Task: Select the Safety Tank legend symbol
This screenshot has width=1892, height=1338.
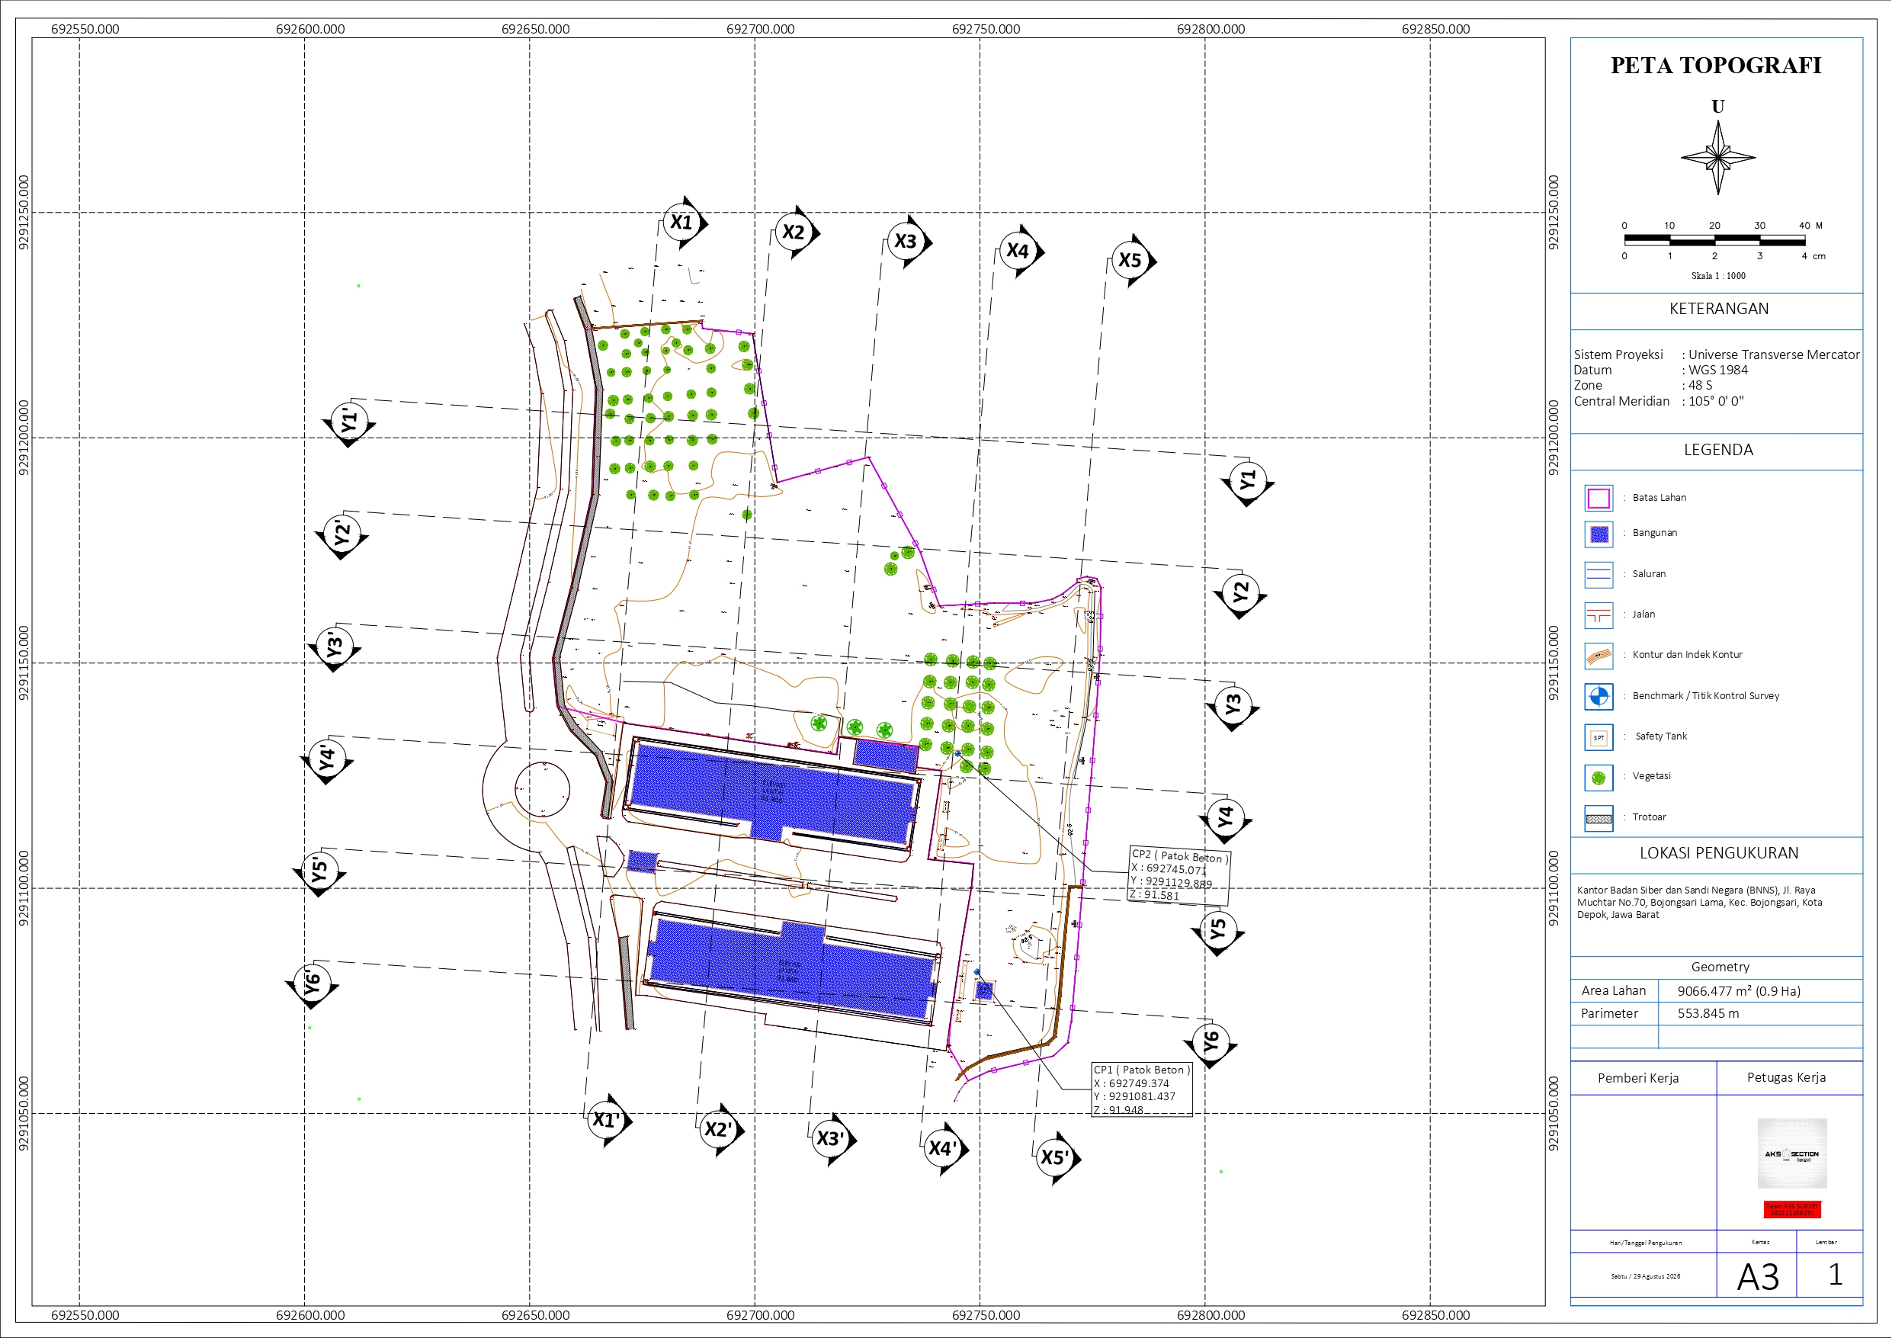Action: coord(1599,737)
